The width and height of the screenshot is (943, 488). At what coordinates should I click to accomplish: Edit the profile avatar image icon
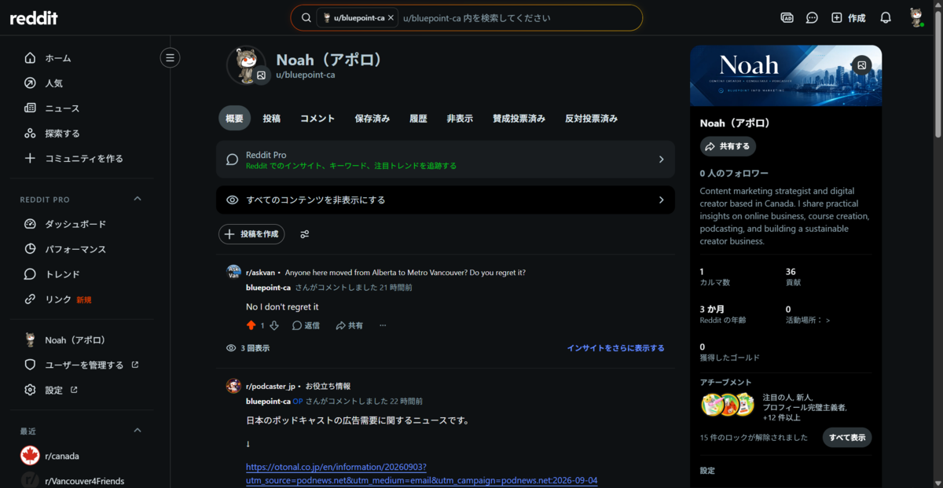tap(262, 75)
